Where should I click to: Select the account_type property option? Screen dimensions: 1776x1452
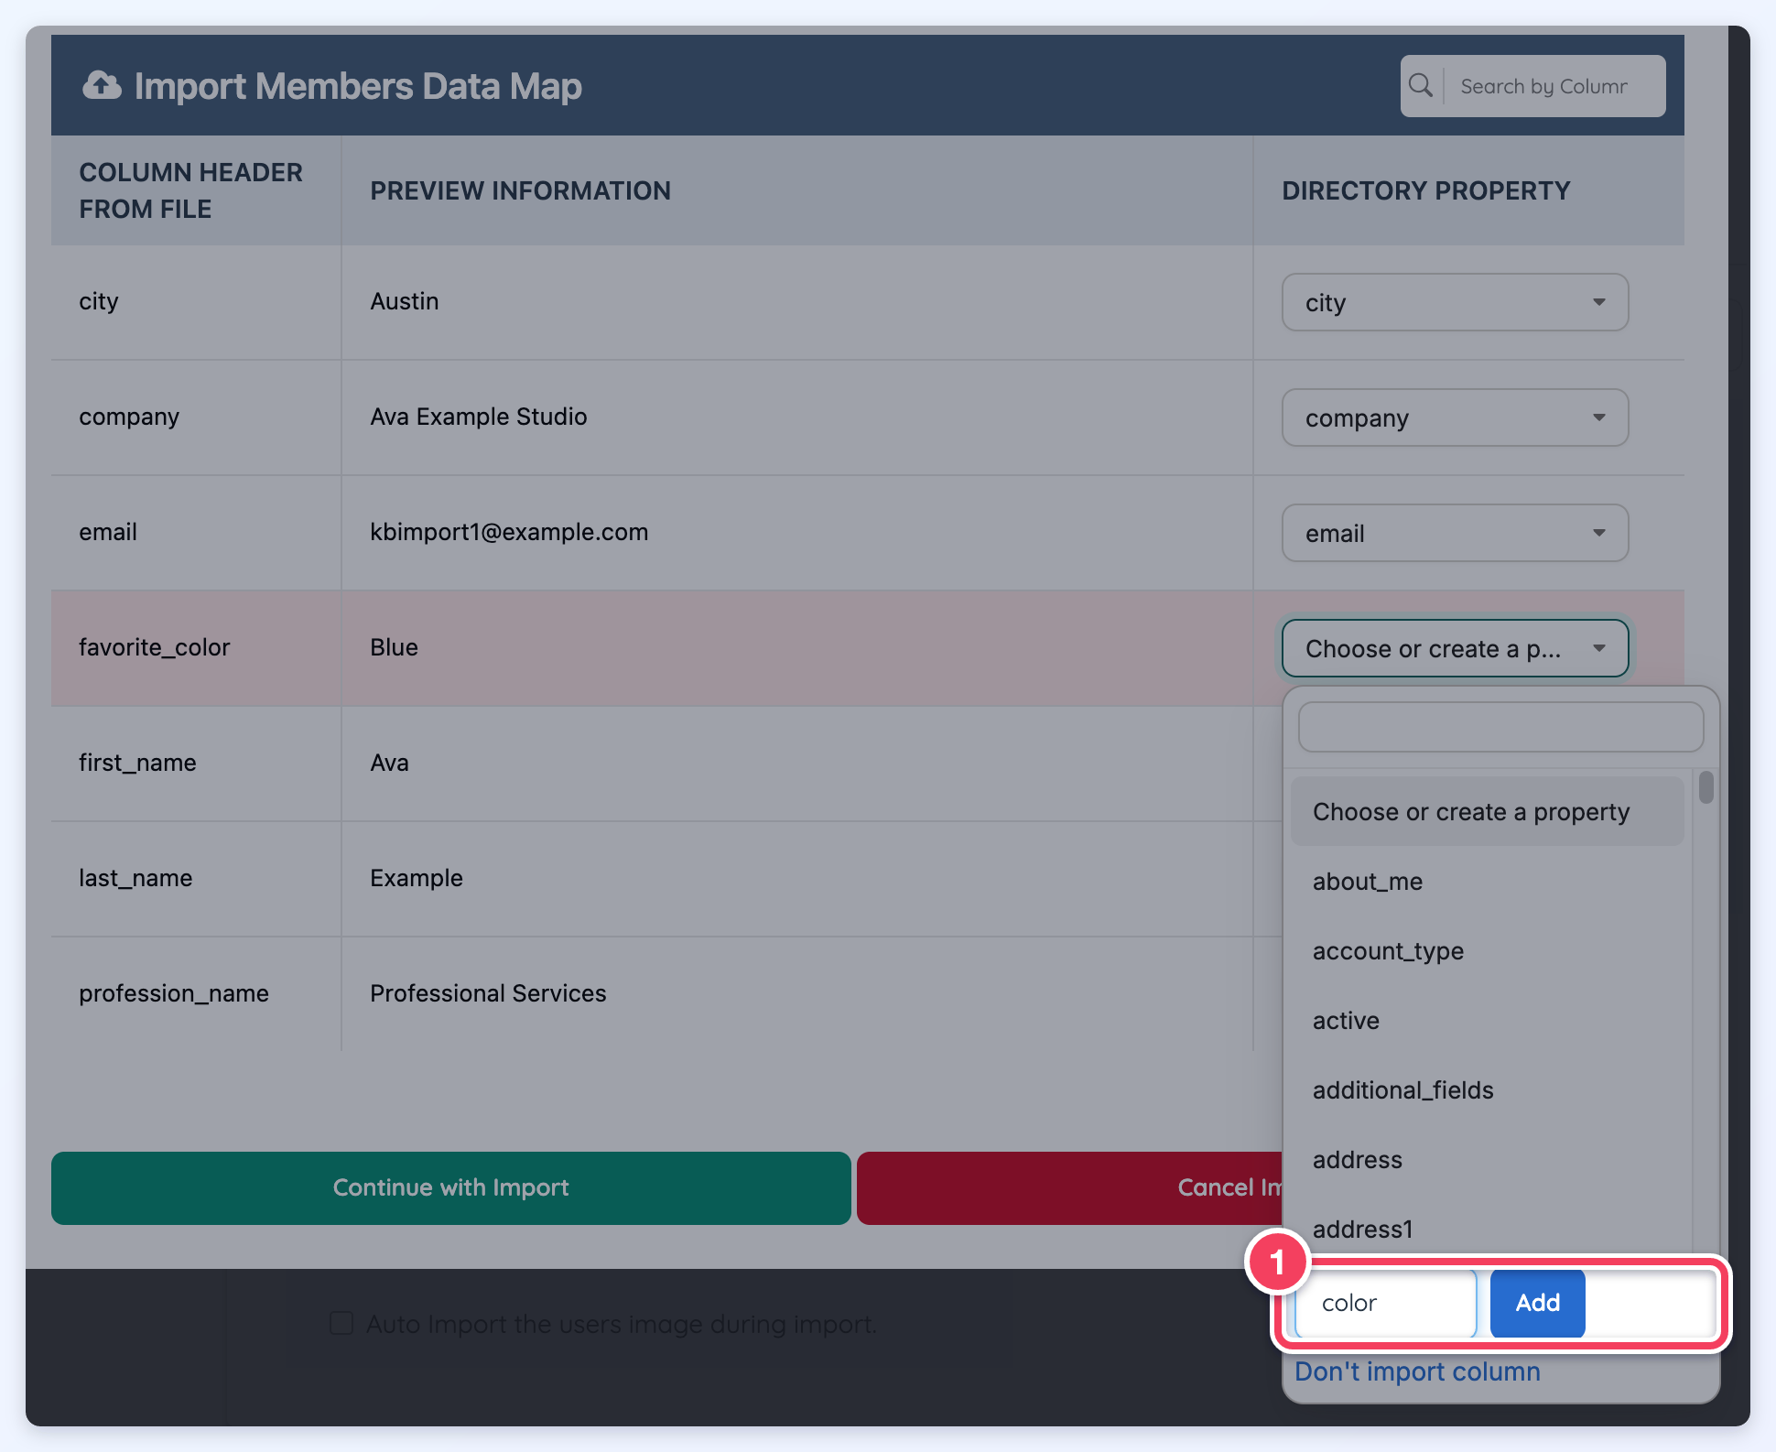[1487, 951]
